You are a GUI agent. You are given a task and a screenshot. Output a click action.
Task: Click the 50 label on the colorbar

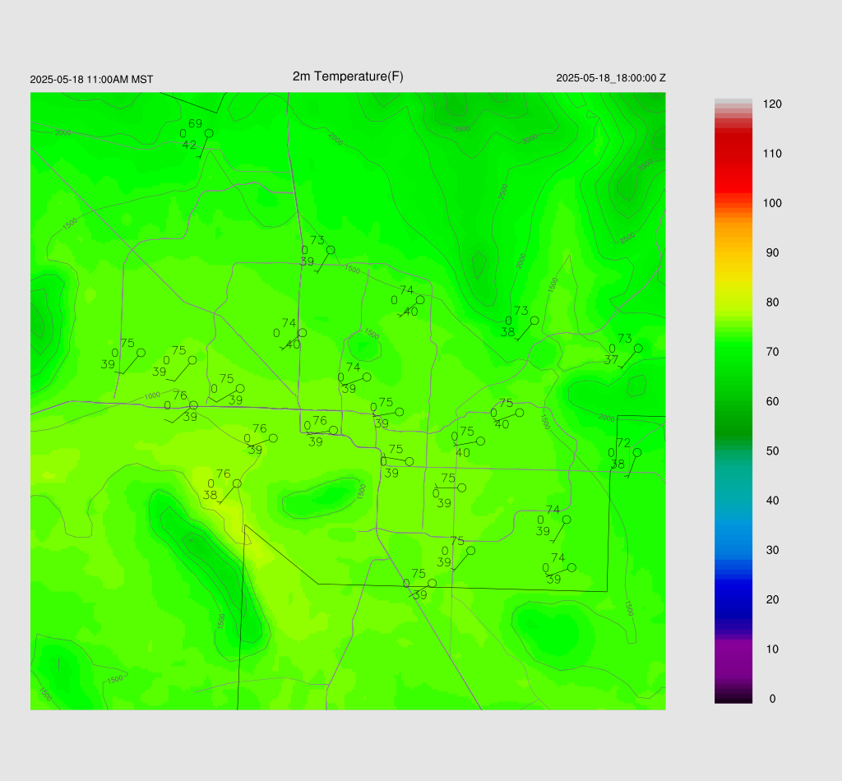pyautogui.click(x=772, y=451)
